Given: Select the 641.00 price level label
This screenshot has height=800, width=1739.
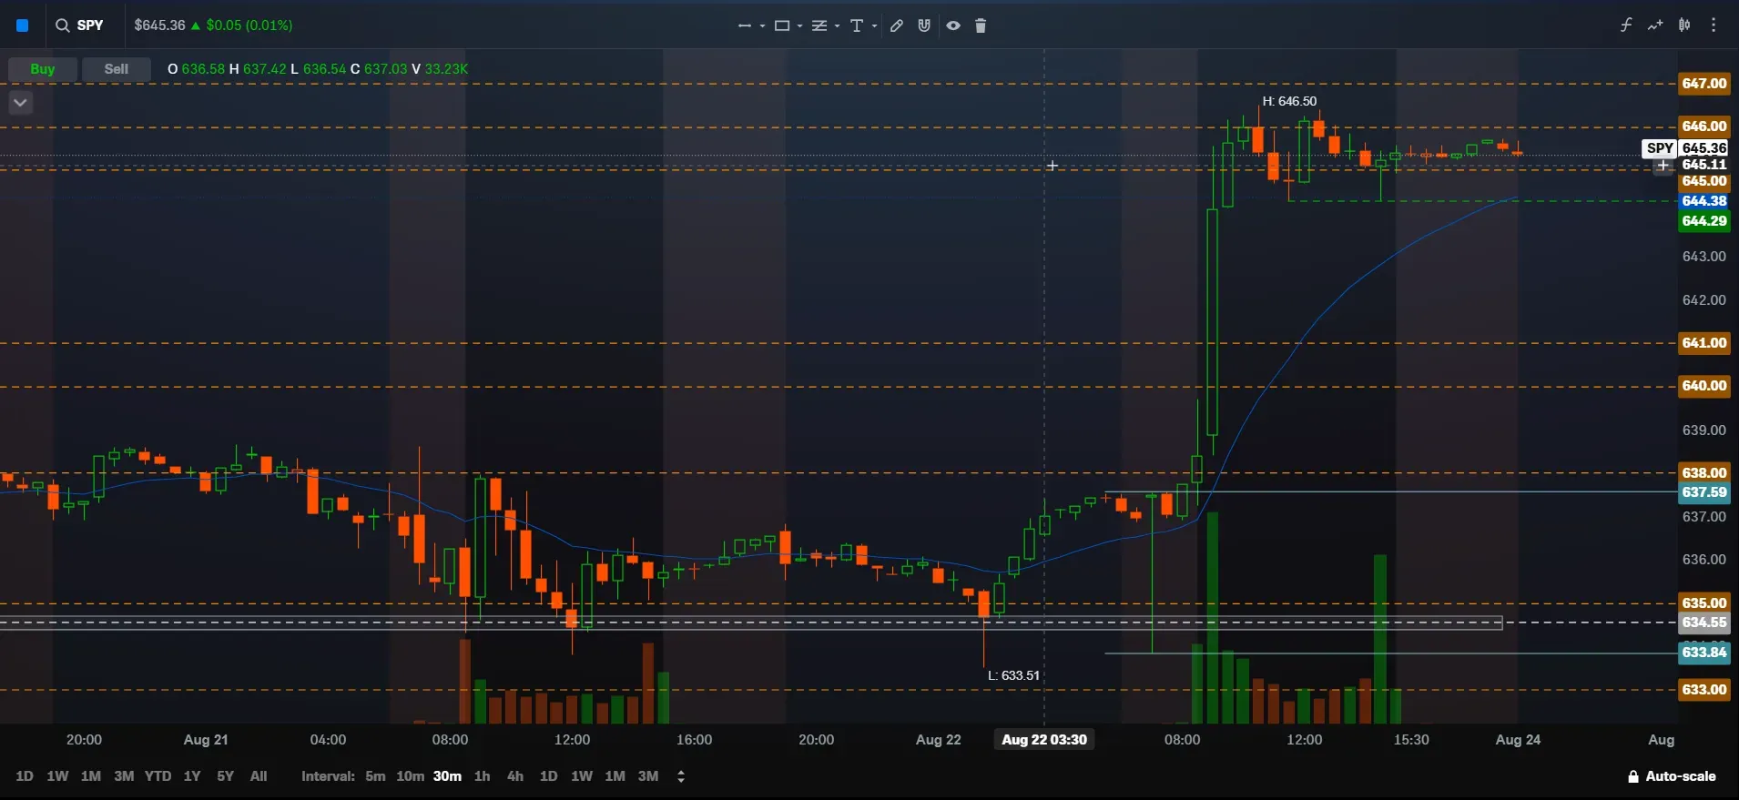Looking at the screenshot, I should [x=1704, y=343].
